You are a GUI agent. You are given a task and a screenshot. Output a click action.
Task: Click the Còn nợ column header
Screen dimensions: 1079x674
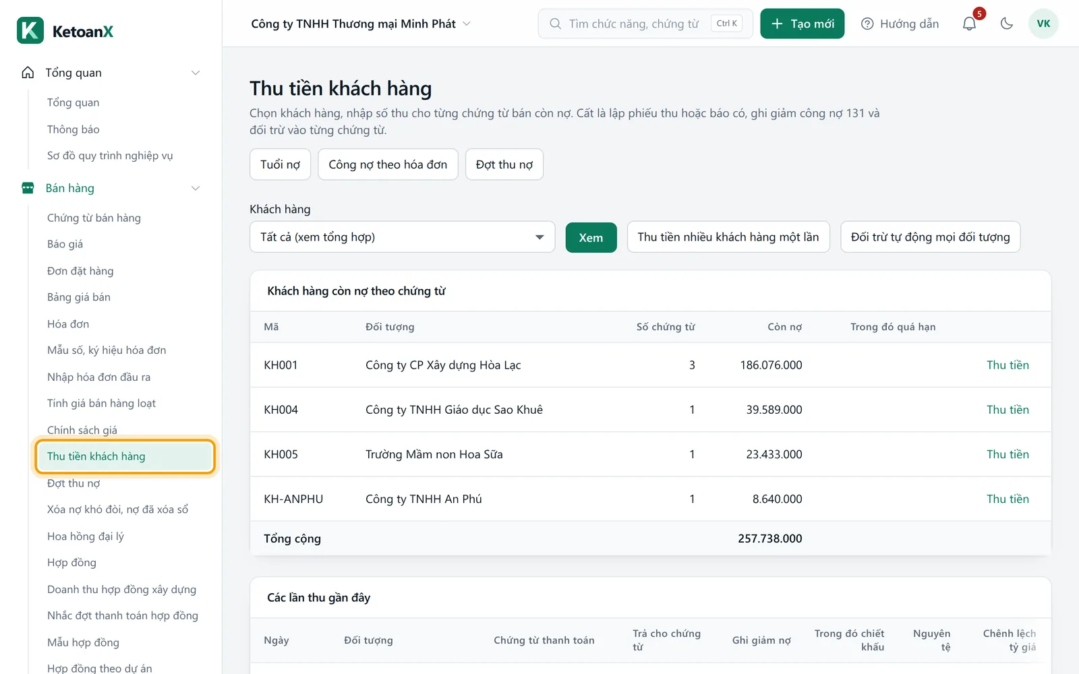[x=785, y=327]
